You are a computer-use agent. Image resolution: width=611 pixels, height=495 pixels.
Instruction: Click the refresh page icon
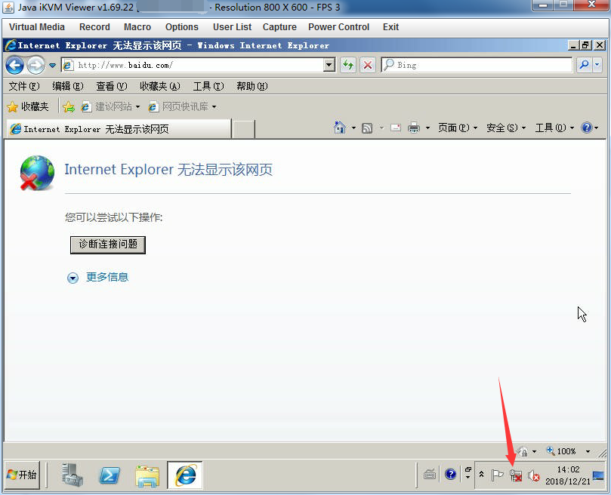(348, 65)
